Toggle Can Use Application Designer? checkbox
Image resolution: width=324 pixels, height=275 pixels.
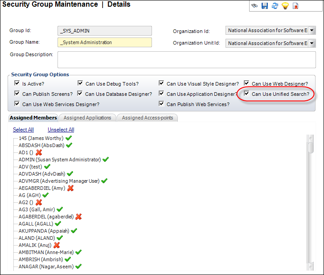(161, 94)
